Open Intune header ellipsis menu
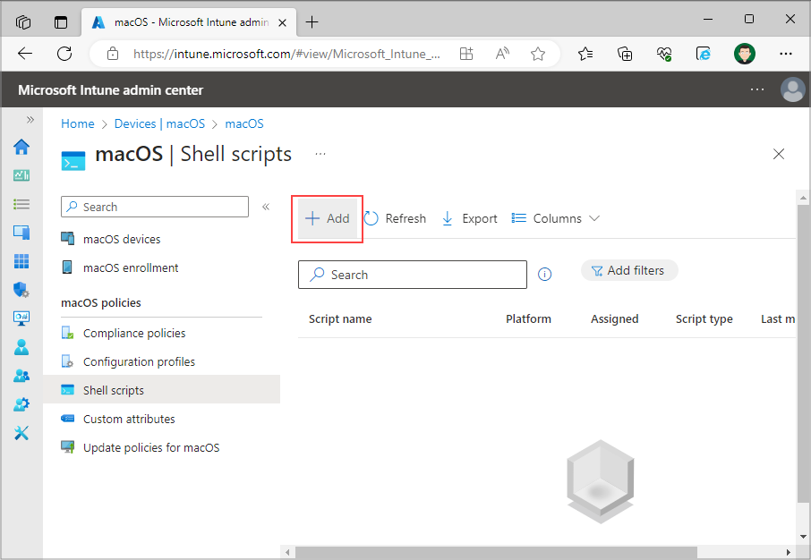This screenshot has height=560, width=811. tap(757, 89)
